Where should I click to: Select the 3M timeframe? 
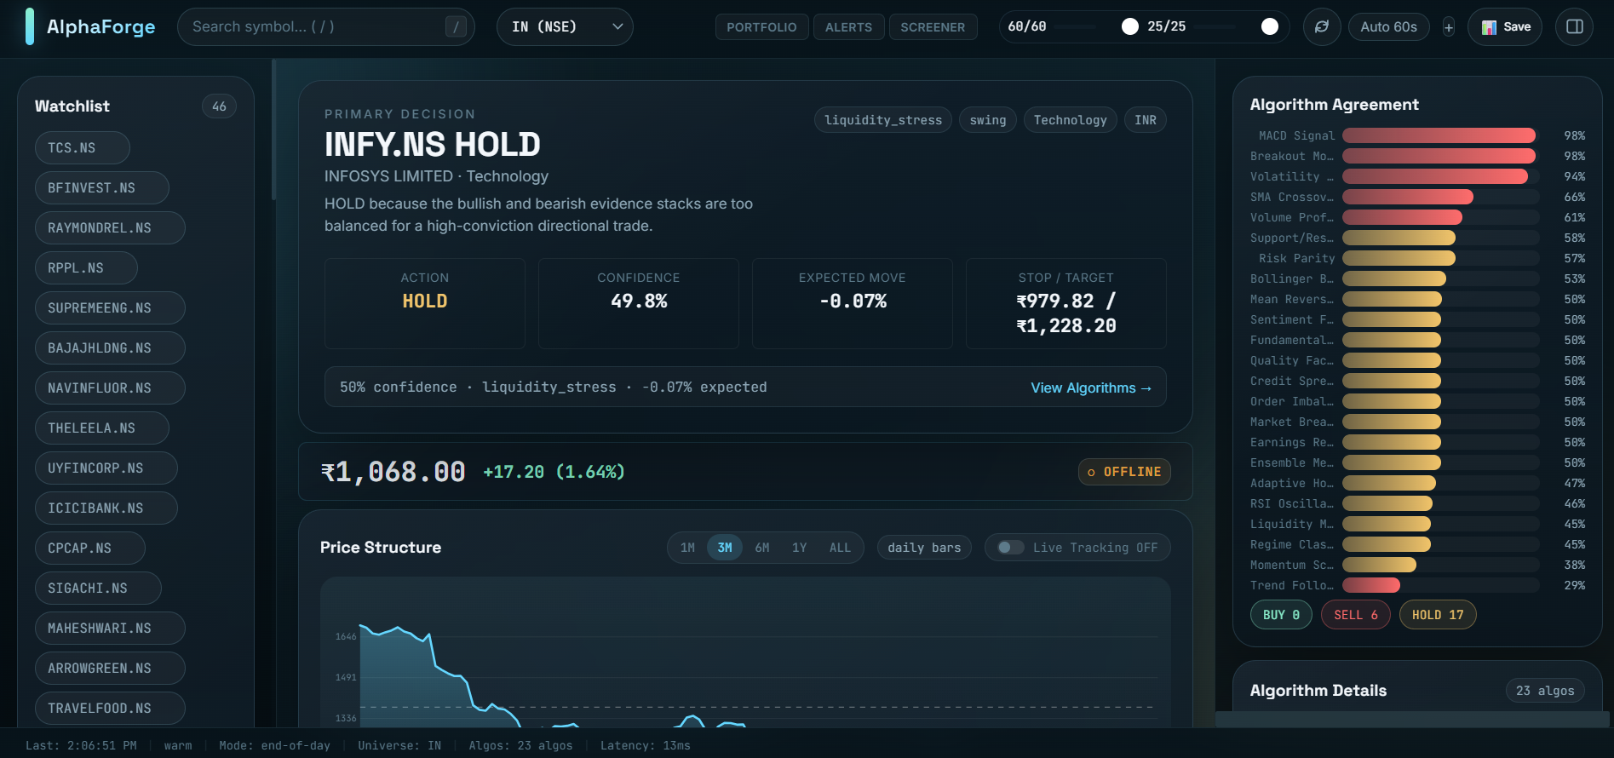725,548
